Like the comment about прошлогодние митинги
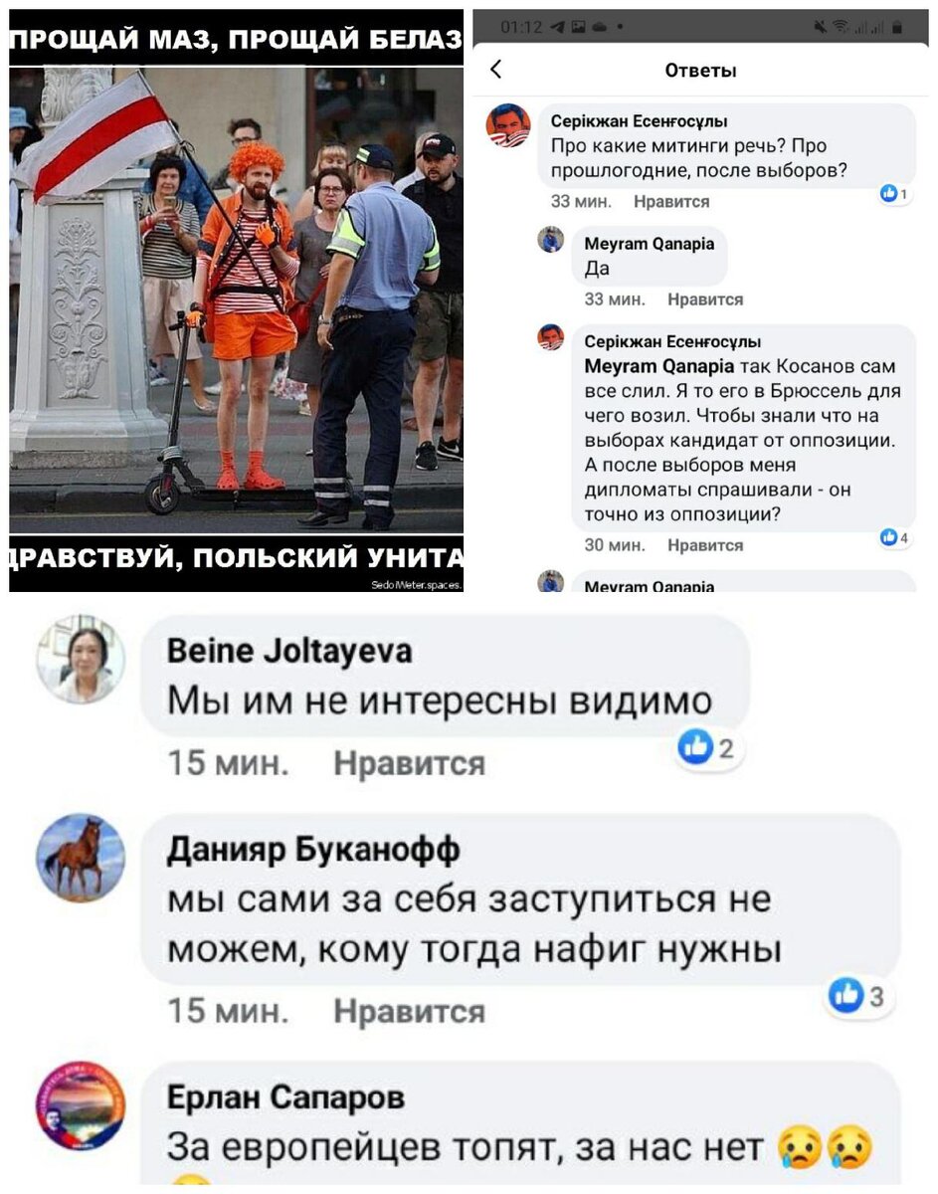Screen dimensions: 938x1194 pyautogui.click(x=671, y=202)
